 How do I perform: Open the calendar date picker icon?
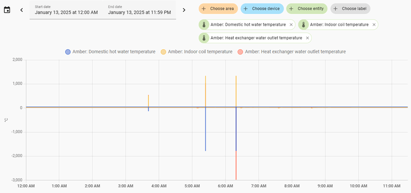pos(7,10)
